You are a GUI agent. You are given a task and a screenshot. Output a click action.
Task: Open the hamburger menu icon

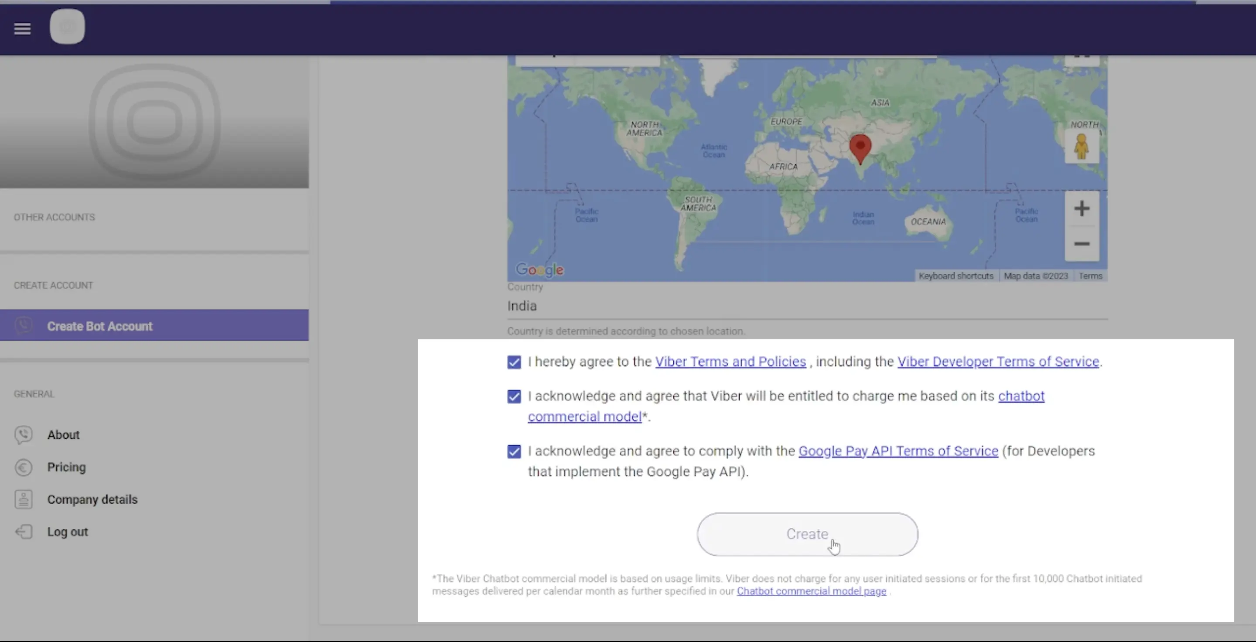click(22, 29)
